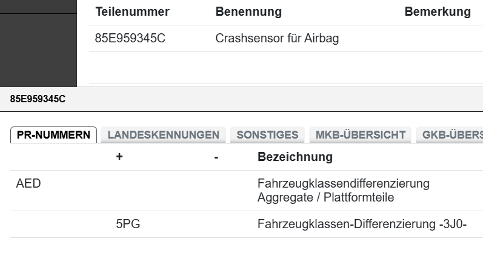Click the Bemerkung column header
Image resolution: width=483 pixels, height=259 pixels.
pyautogui.click(x=438, y=12)
